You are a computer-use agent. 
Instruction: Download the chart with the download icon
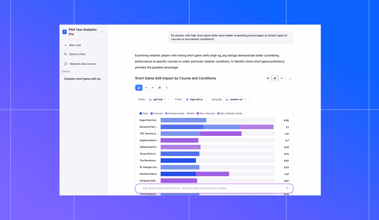pos(290,78)
